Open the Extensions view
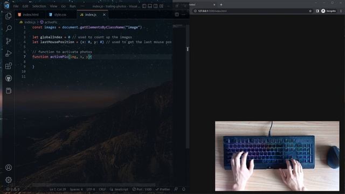 click(x=9, y=66)
